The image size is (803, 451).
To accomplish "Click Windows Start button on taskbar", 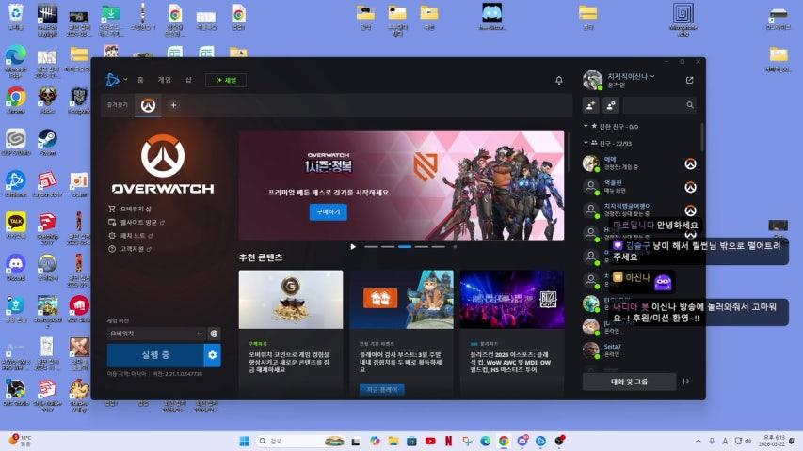I will (244, 441).
